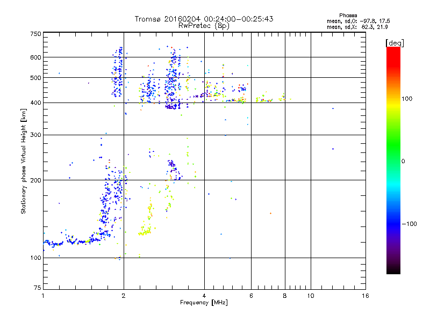Click the y-axis tick label "600"
Image resolution: width=430 pixels, height=322 pixels.
tap(35, 57)
